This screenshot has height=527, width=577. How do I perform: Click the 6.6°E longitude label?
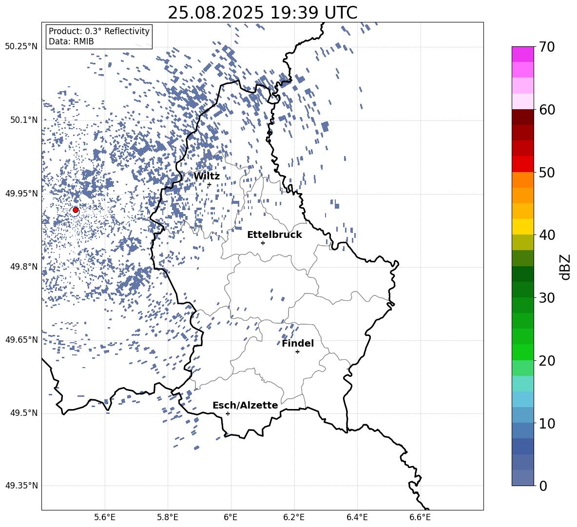coord(420,517)
